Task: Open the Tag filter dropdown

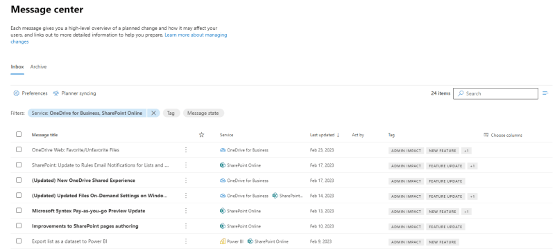Action: coord(171,113)
